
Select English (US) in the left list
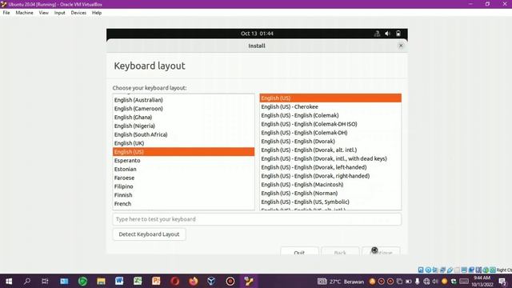click(183, 152)
